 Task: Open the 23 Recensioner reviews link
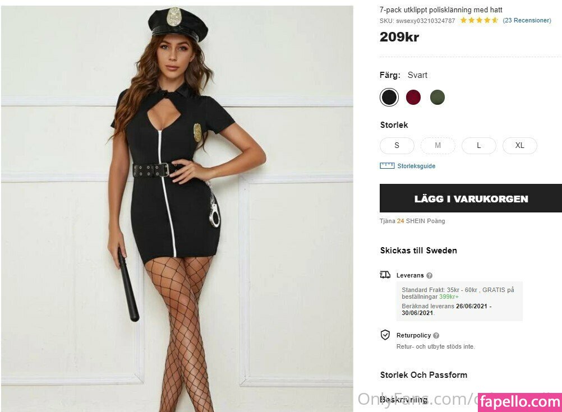[527, 20]
